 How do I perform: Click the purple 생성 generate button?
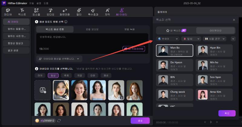click(140, 120)
